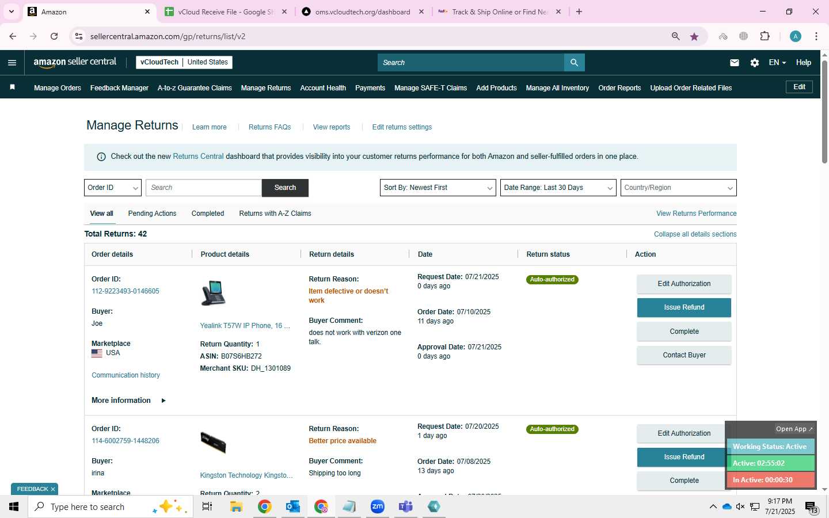Open the Order ID search type dropdown
The width and height of the screenshot is (829, 518).
(x=113, y=188)
